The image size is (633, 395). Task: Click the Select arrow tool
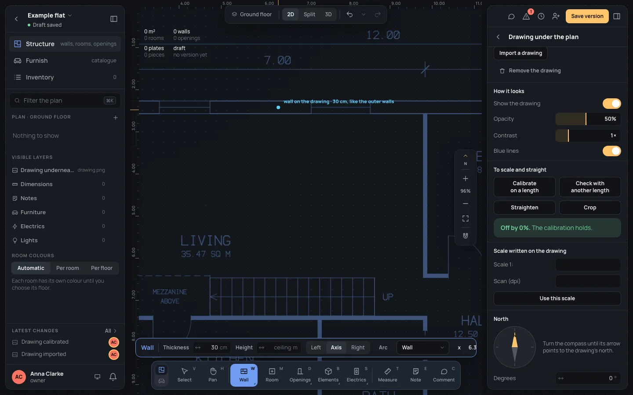(185, 375)
